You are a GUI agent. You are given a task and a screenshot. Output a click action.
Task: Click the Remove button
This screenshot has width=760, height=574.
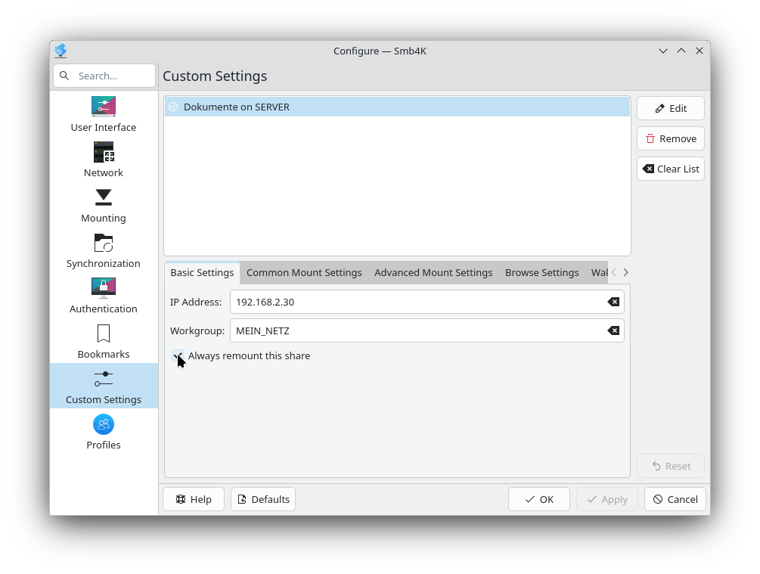pos(671,138)
